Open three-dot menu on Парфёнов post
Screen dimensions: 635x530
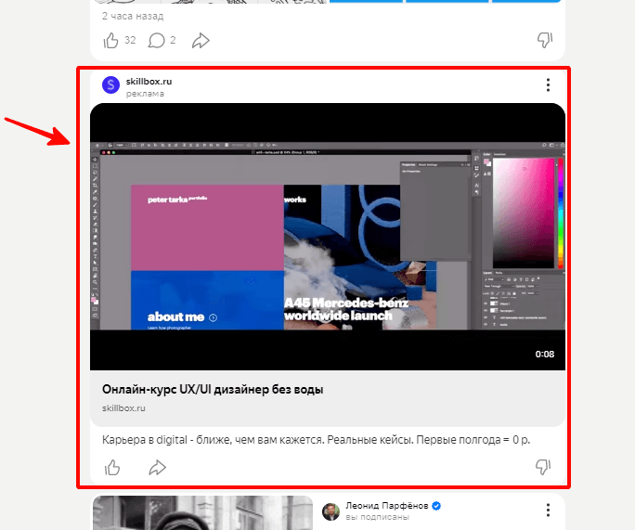(x=548, y=511)
